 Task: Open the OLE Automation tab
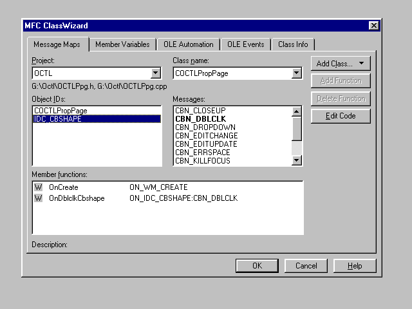(x=187, y=44)
